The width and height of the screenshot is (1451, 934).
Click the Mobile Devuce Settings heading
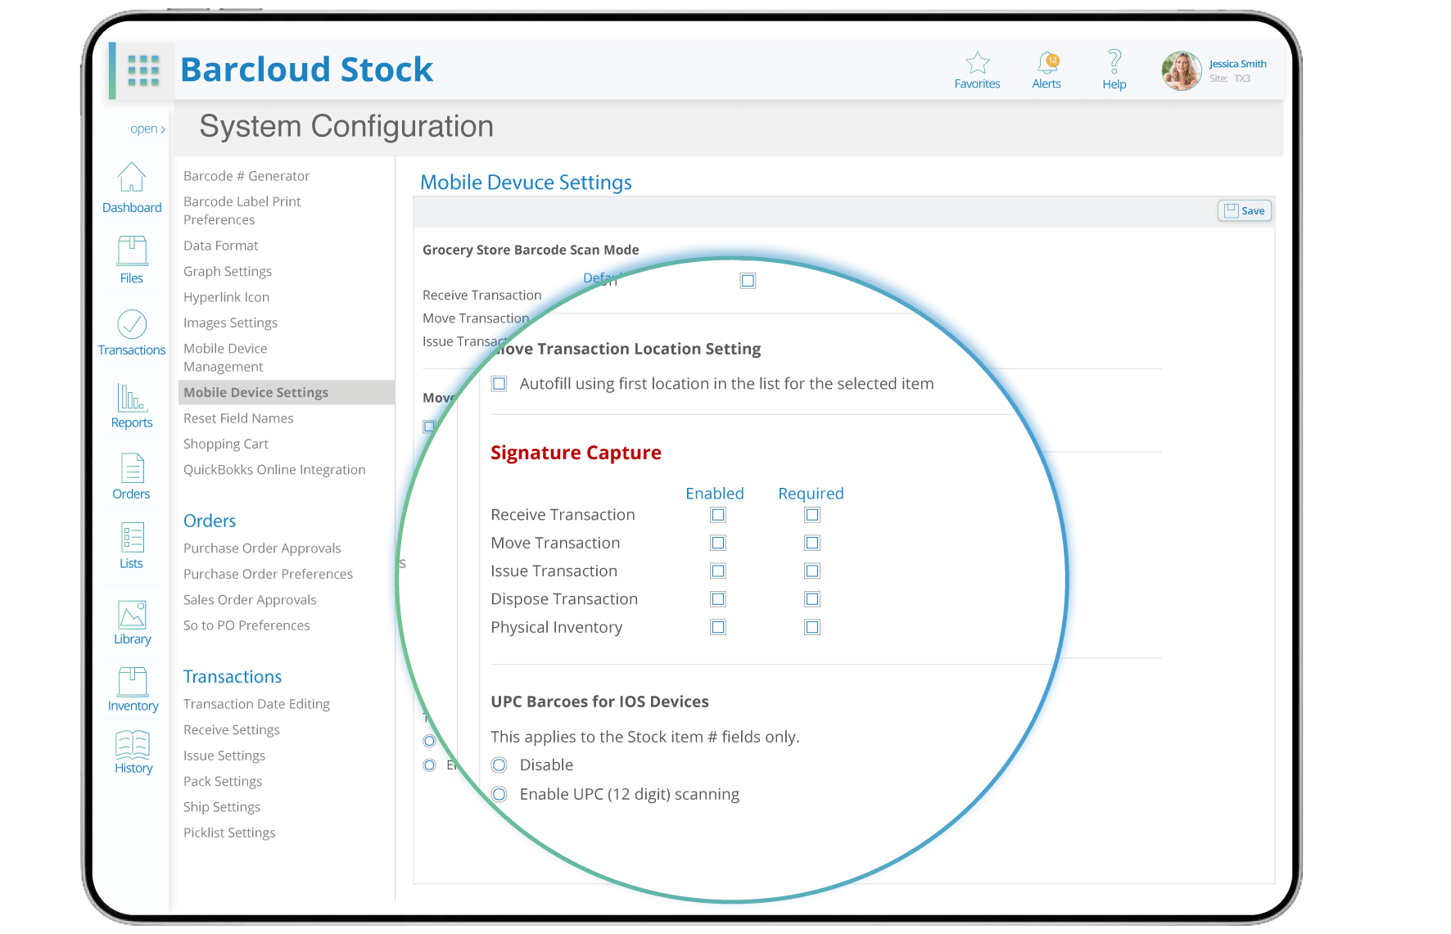[526, 183]
